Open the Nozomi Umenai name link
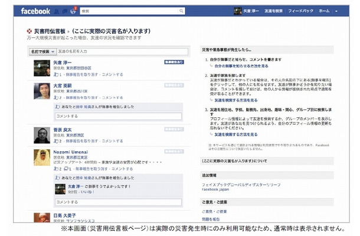 click(70, 152)
